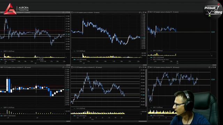
Task: Click vertical scrollbar of Si-12.20 60-minute chart
Action: pos(146,87)
